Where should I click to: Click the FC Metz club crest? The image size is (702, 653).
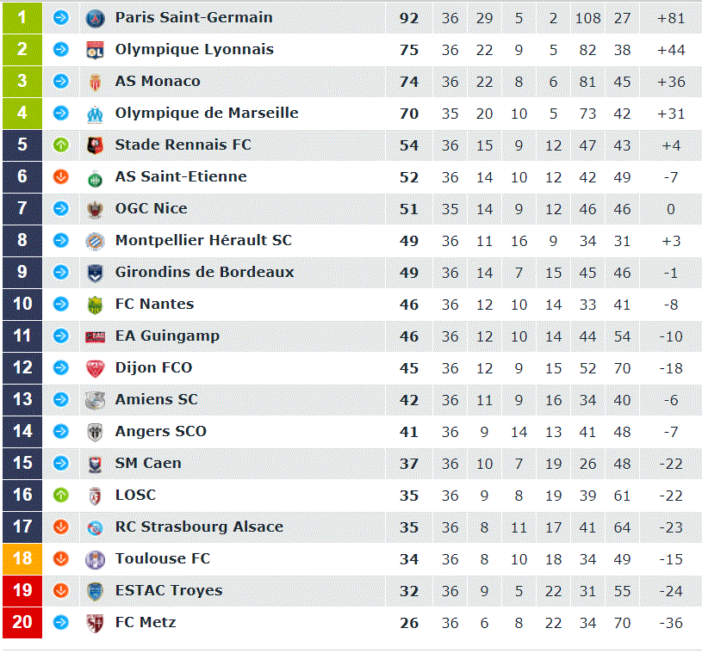[x=95, y=623]
